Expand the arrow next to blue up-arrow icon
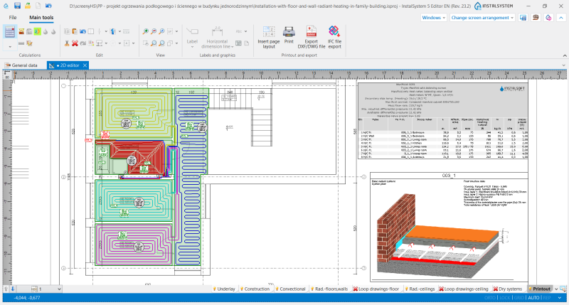The height and width of the screenshot is (305, 569). (119, 31)
